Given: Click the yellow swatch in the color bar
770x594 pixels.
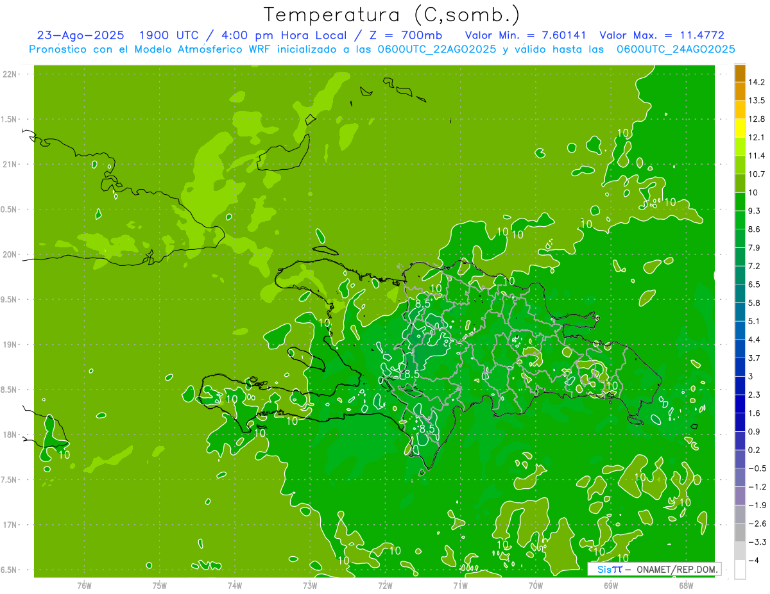Looking at the screenshot, I should coord(740,128).
